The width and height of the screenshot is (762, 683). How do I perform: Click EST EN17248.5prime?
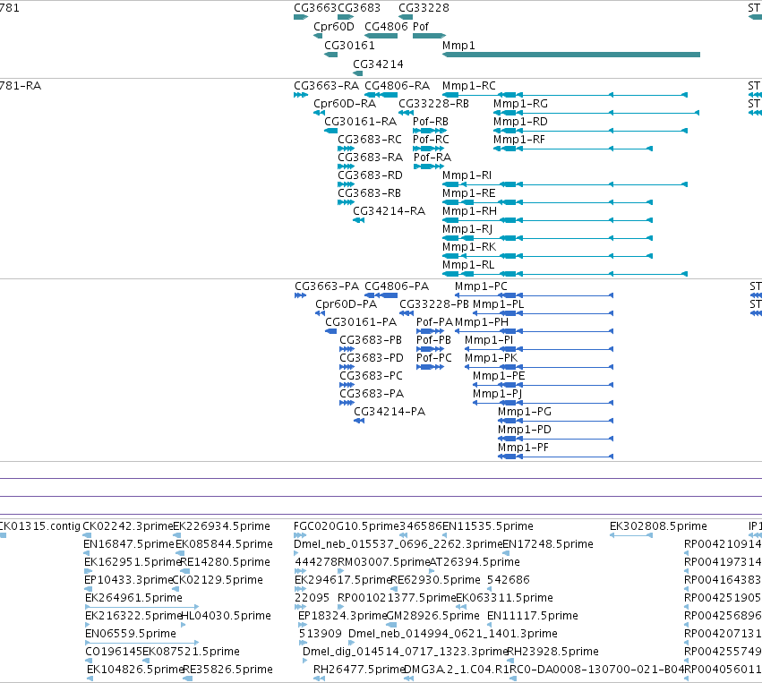506,553
